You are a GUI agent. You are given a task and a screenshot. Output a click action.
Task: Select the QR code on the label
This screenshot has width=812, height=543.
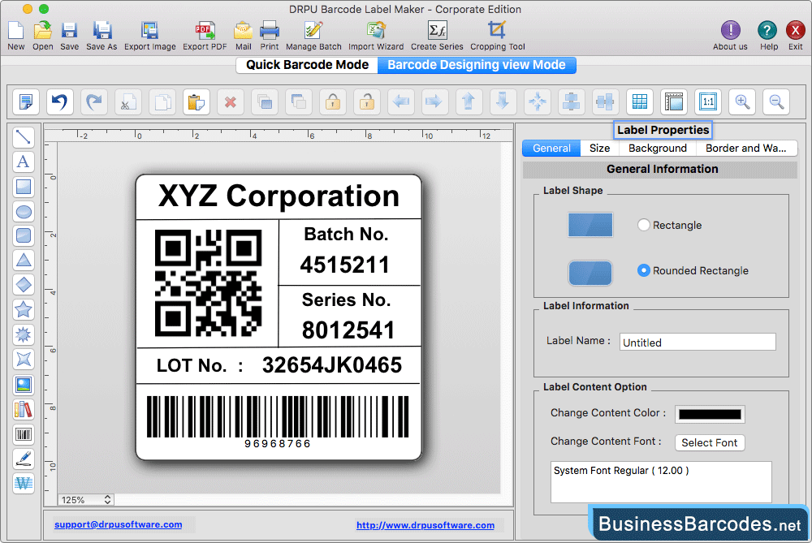click(208, 283)
